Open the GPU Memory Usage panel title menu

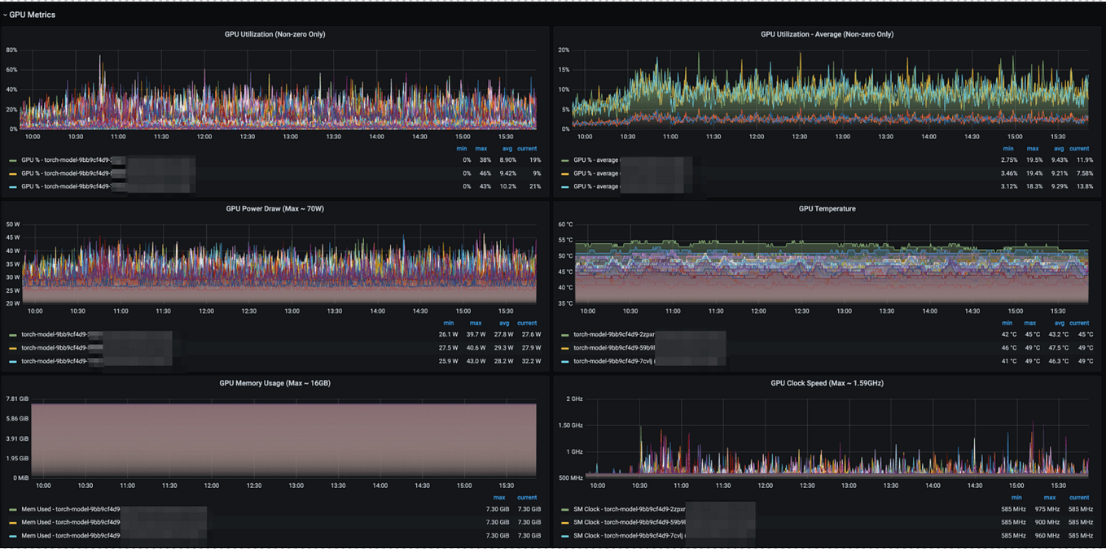click(274, 383)
